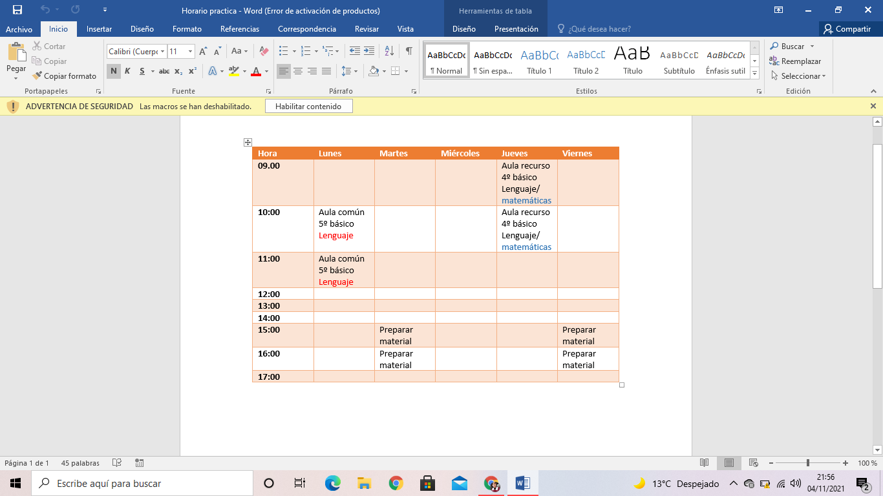Image resolution: width=883 pixels, height=496 pixels.
Task: Toggle strikethrough (abc) formatting
Action: [x=164, y=71]
